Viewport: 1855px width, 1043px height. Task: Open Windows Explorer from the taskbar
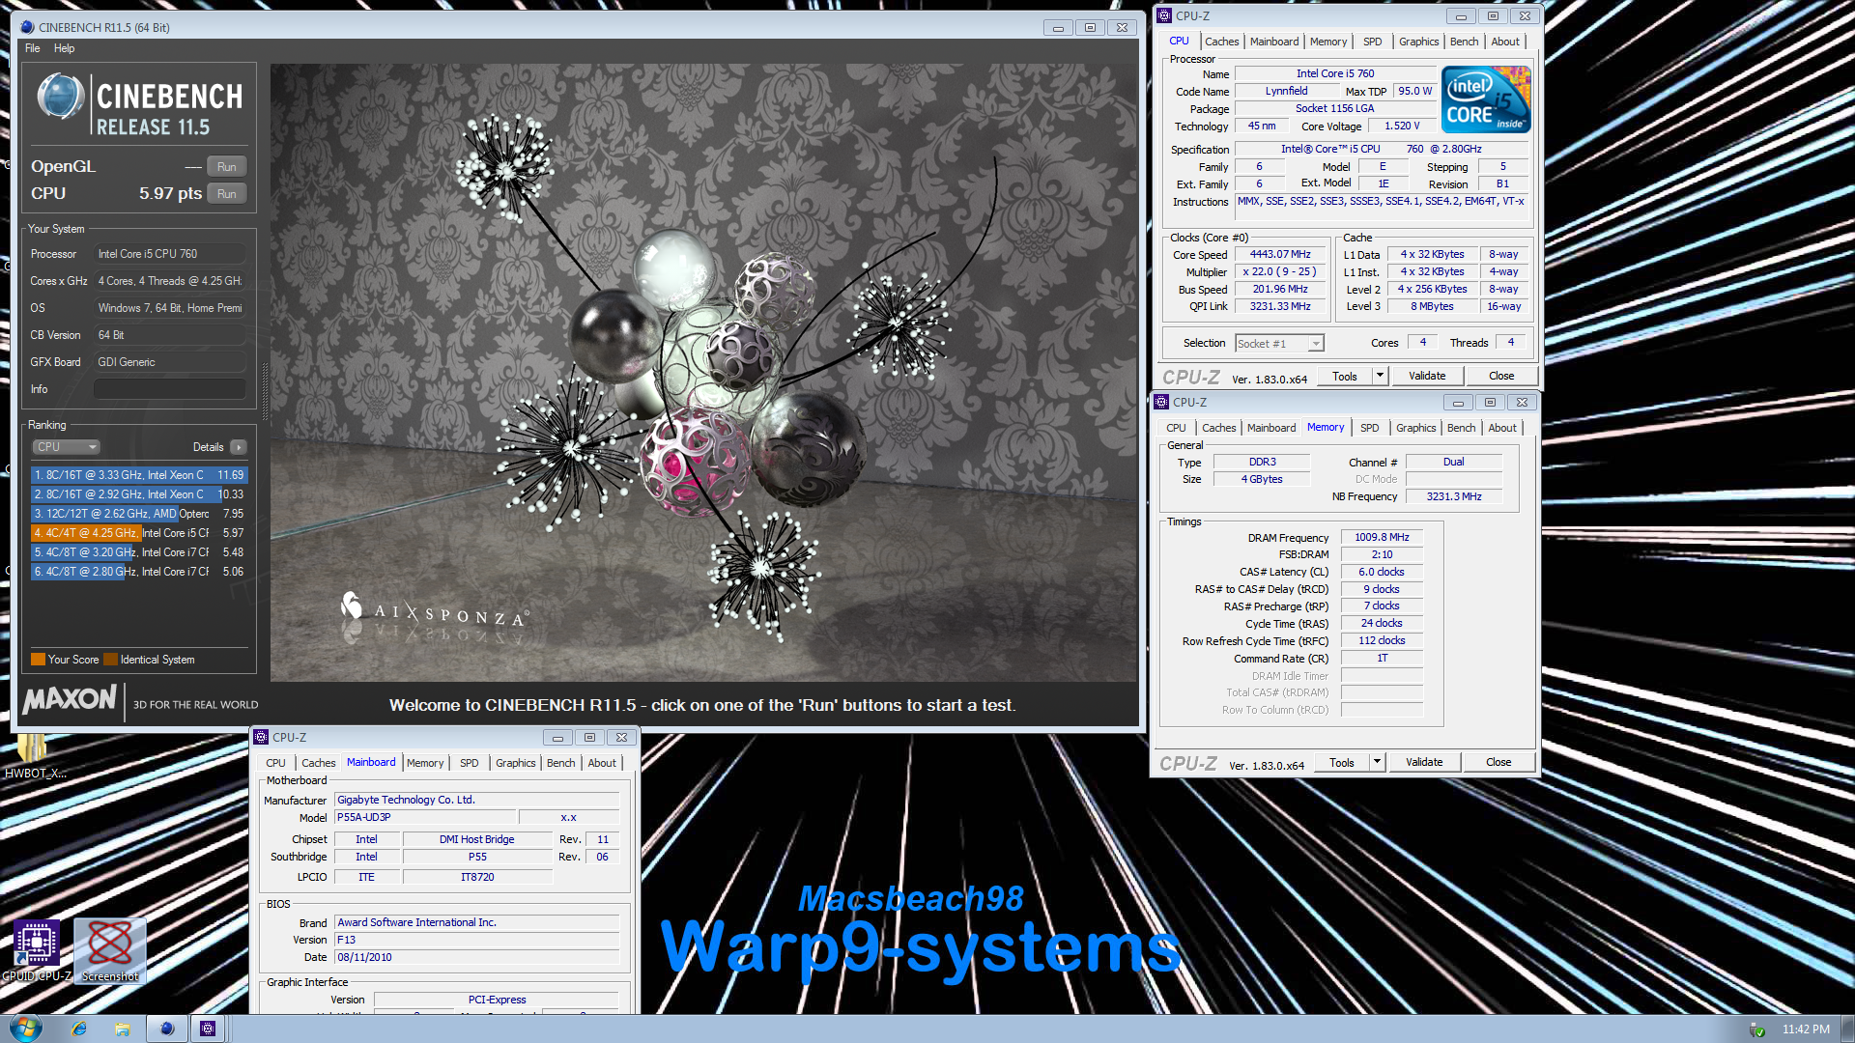[123, 1029]
